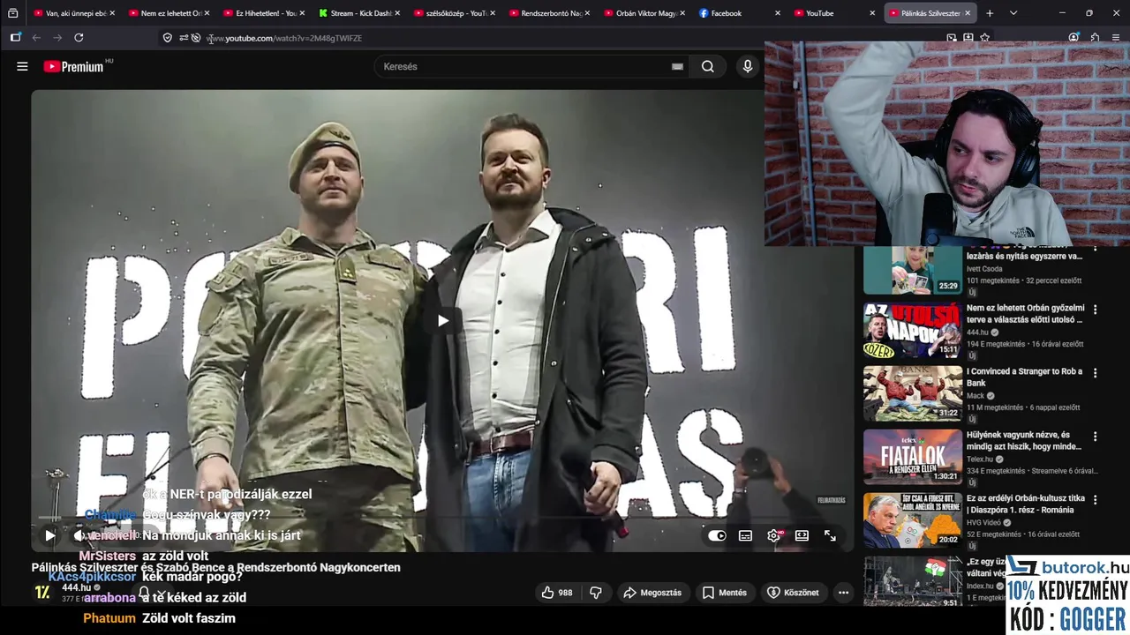
Task: Open the sidebar toggle icon left of back arrow
Action: (x=15, y=38)
